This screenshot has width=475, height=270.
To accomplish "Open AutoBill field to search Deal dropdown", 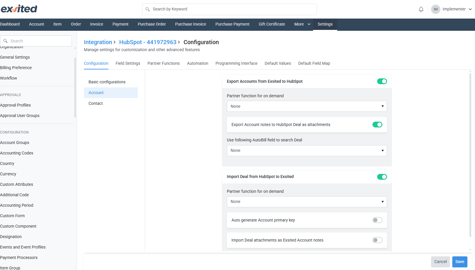I will click(x=307, y=151).
